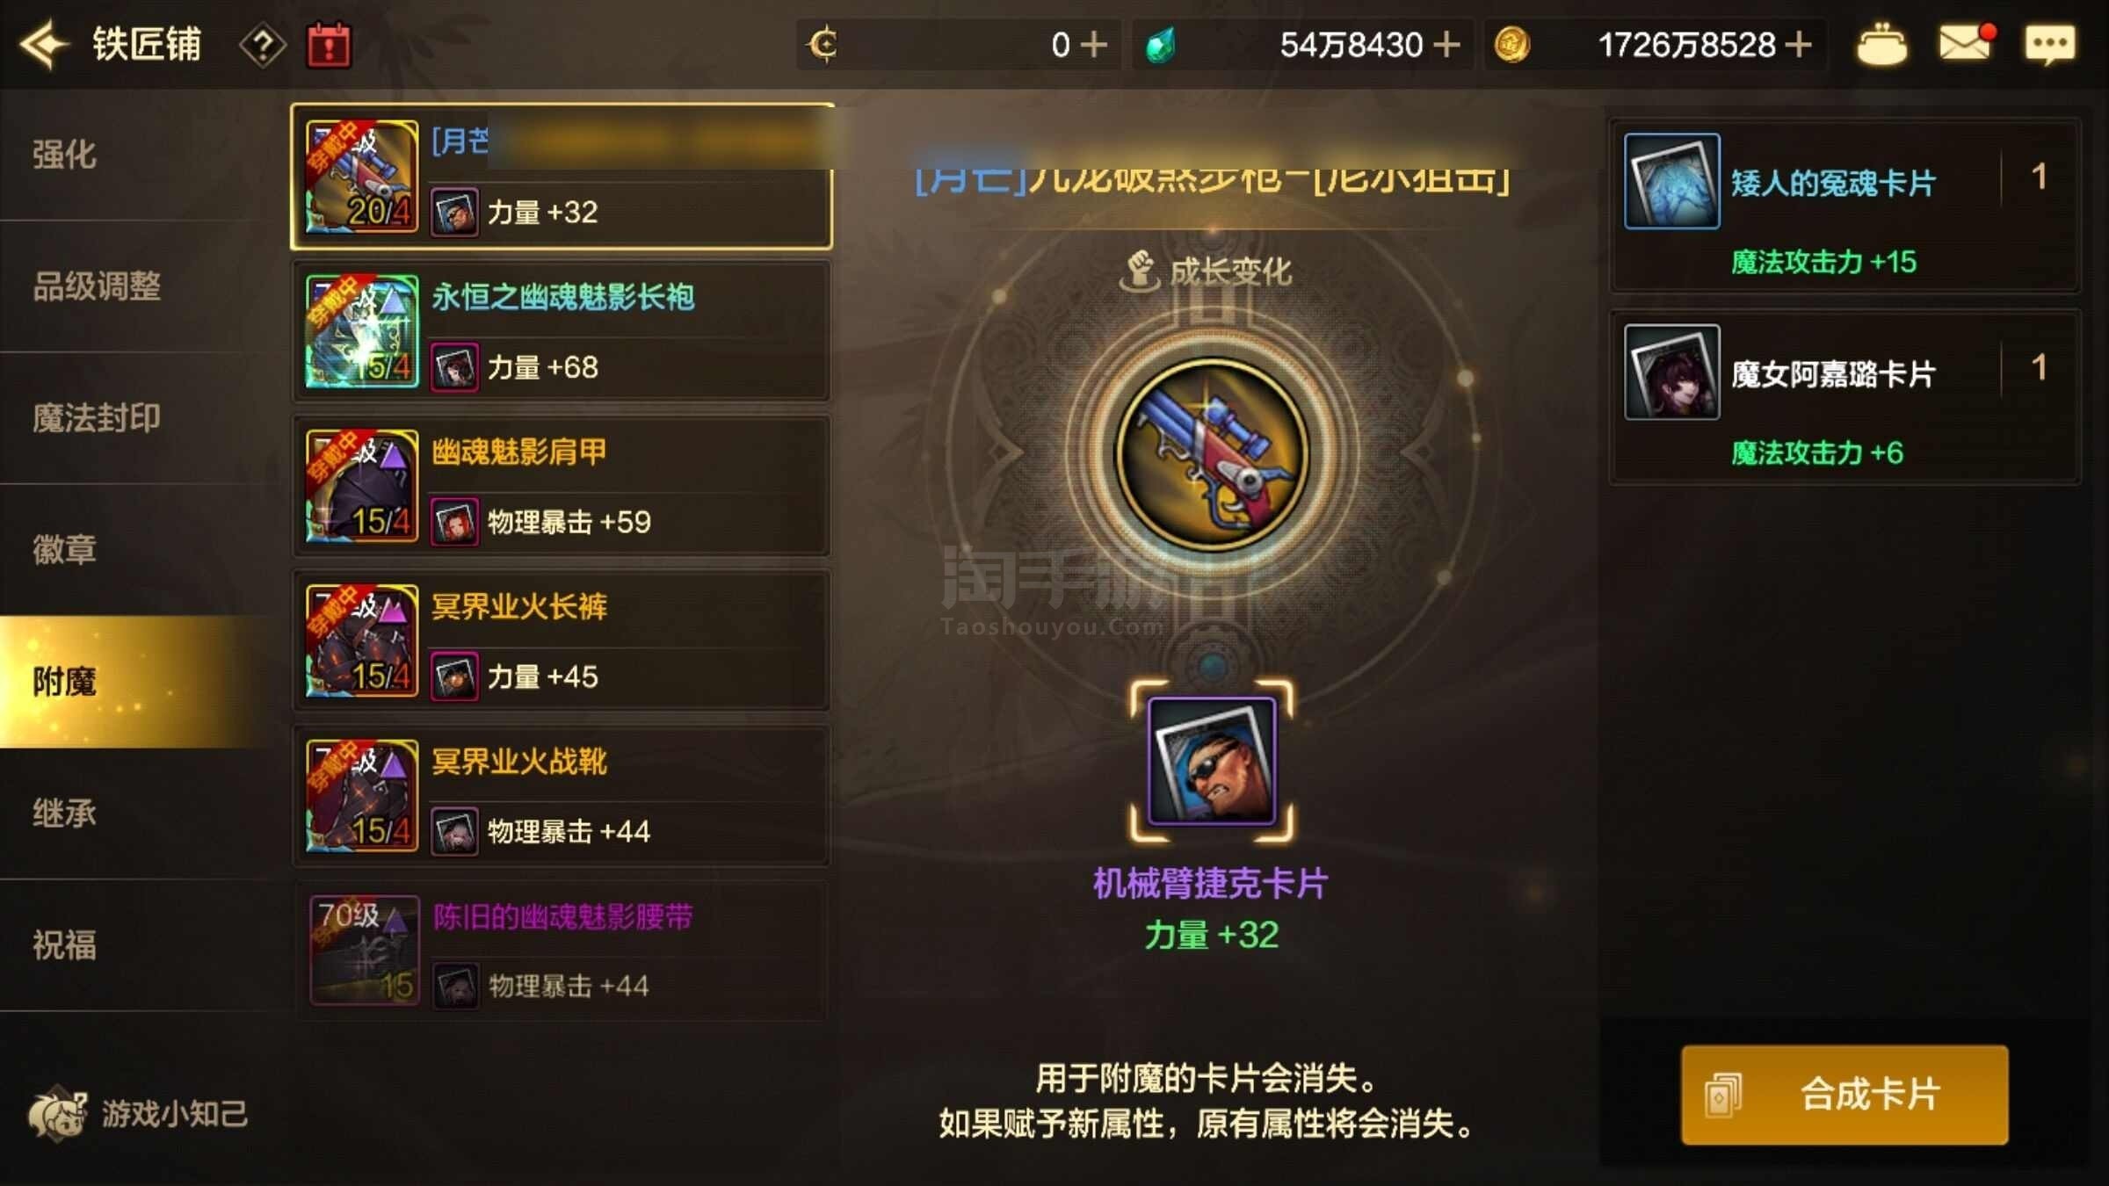Choose the 魔女阿嘉璐卡片 card
Screen dimensions: 2109x1186
pyautogui.click(x=1844, y=396)
